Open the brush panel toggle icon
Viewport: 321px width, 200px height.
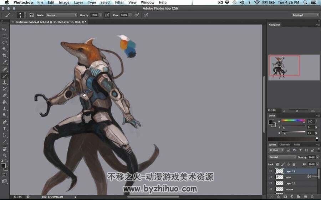click(31, 15)
